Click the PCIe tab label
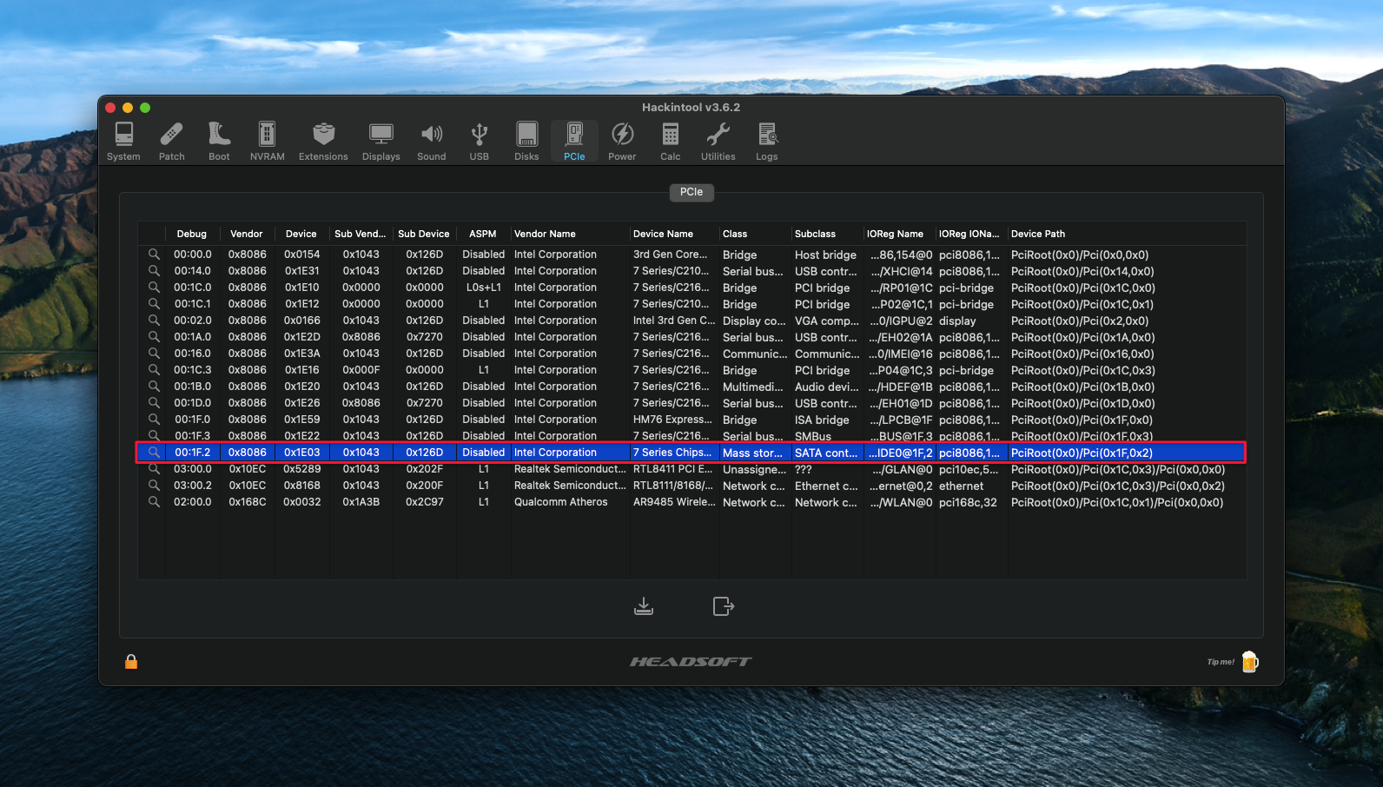 (691, 192)
